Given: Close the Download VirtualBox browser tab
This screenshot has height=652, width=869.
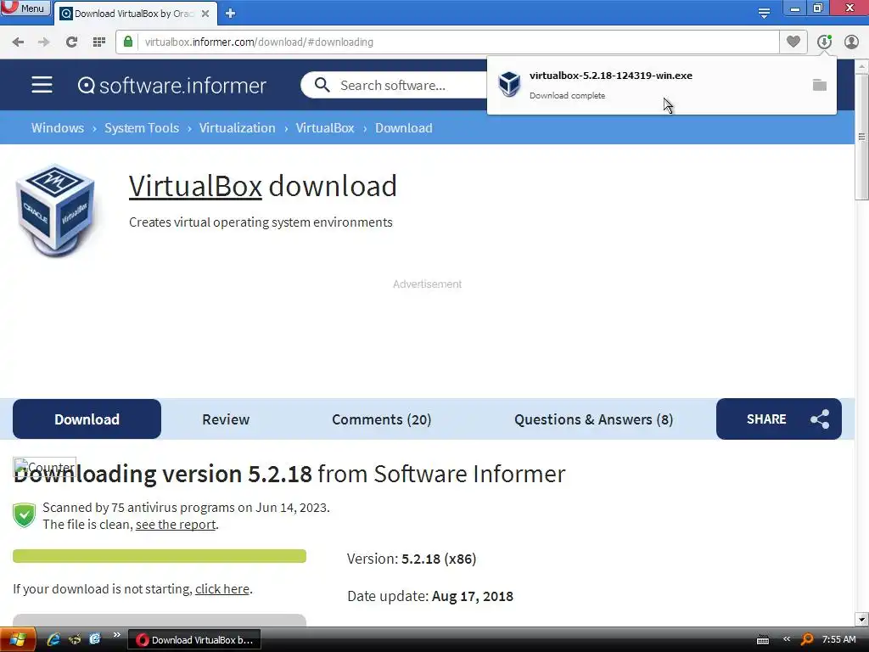Looking at the screenshot, I should pyautogui.click(x=205, y=14).
